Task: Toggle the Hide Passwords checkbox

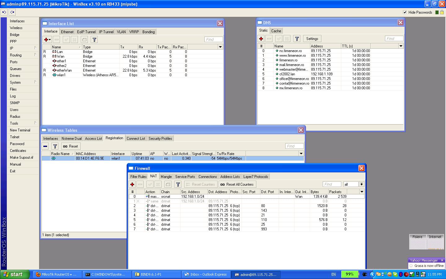Action: pos(405,12)
